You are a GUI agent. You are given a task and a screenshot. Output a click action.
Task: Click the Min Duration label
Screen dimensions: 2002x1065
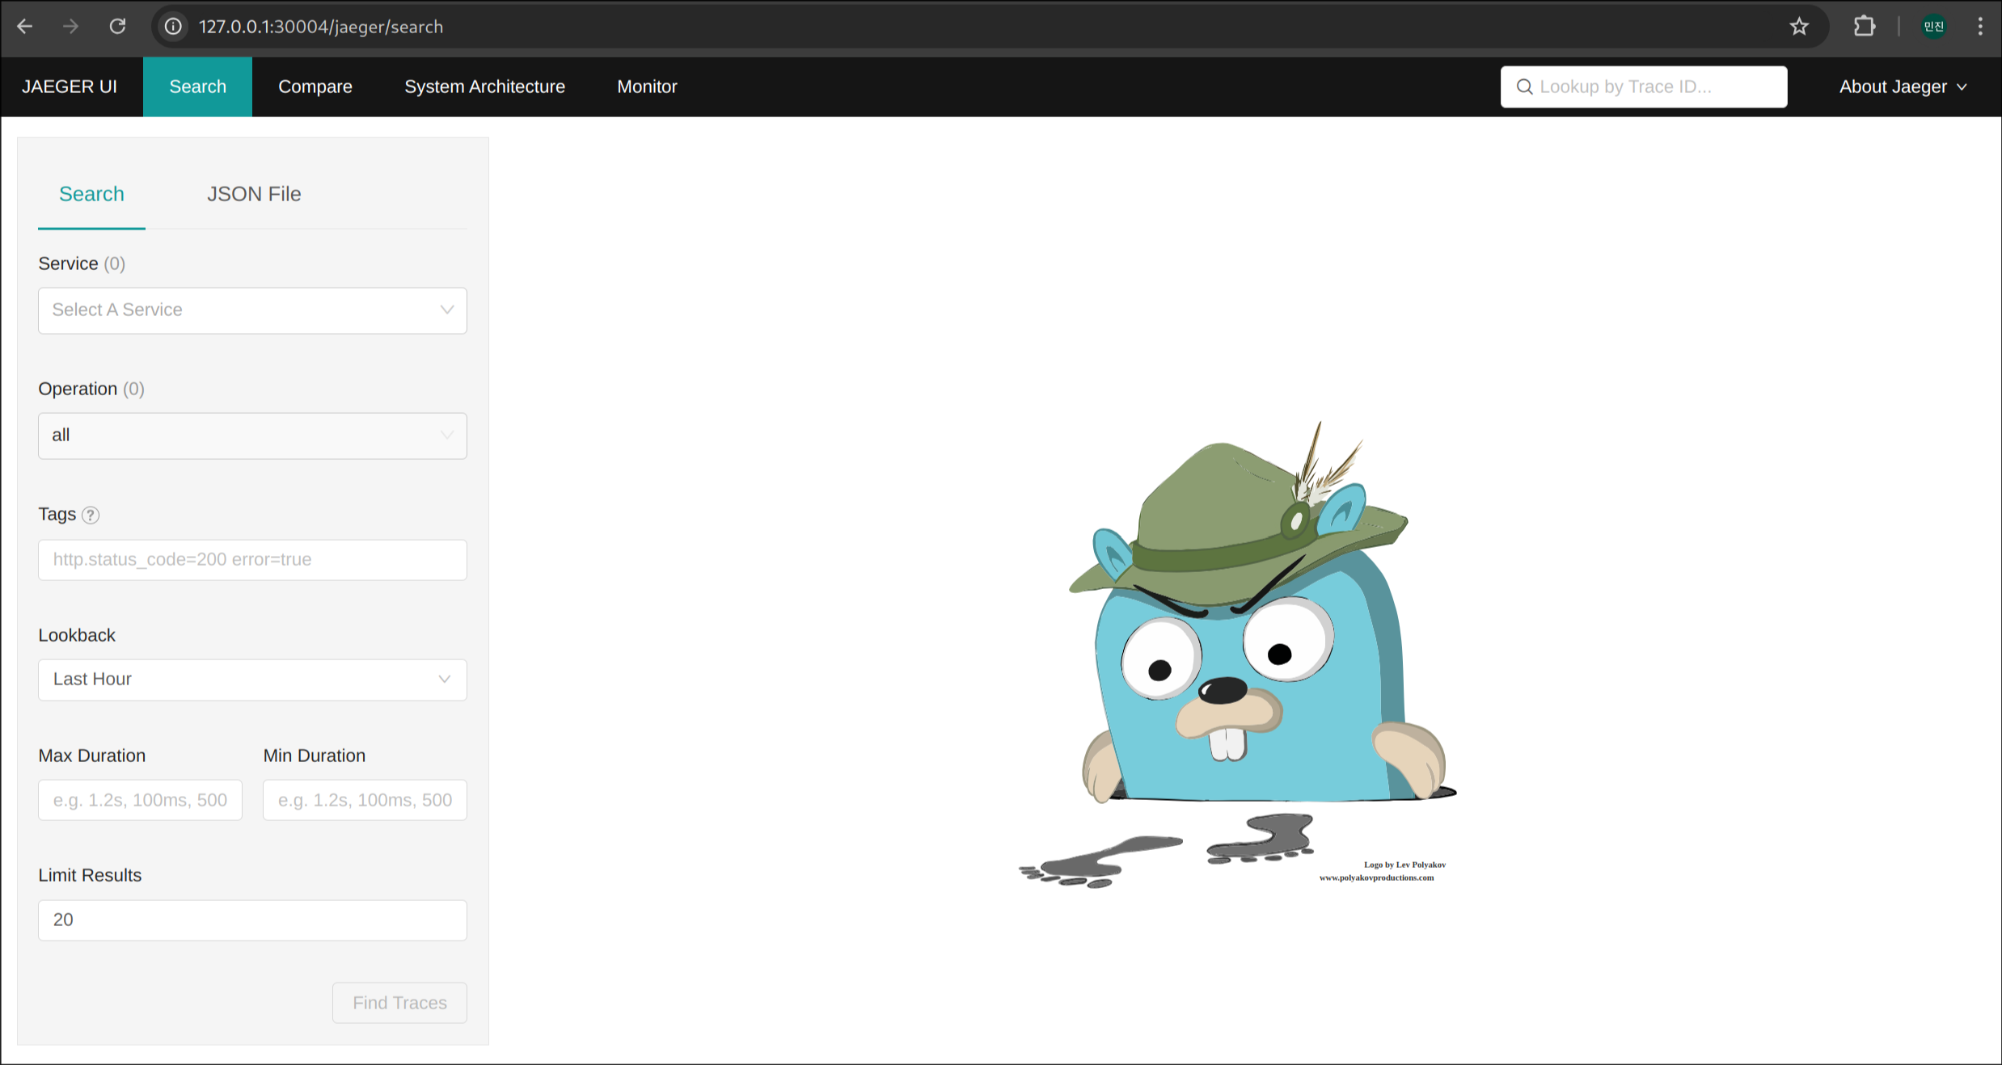pos(315,756)
